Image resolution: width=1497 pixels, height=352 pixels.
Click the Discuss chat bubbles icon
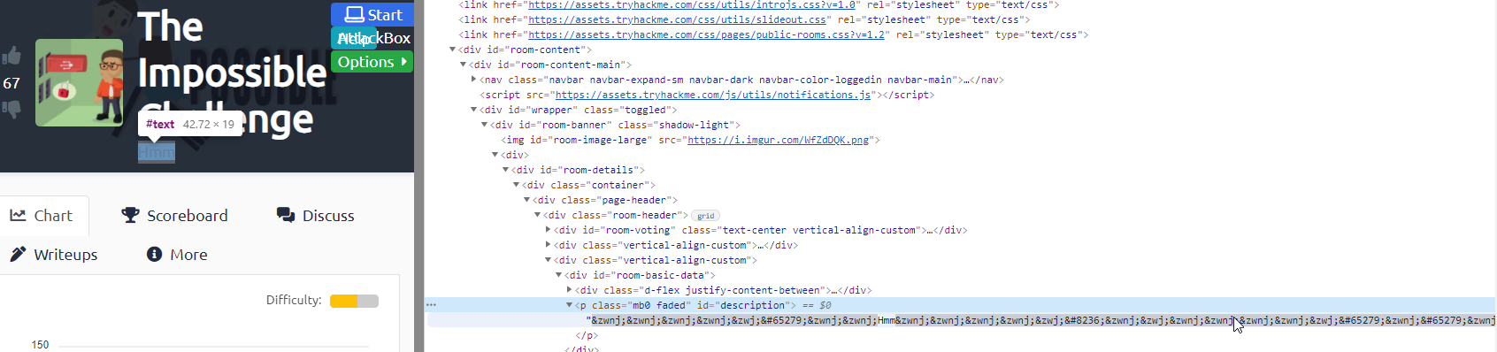286,215
